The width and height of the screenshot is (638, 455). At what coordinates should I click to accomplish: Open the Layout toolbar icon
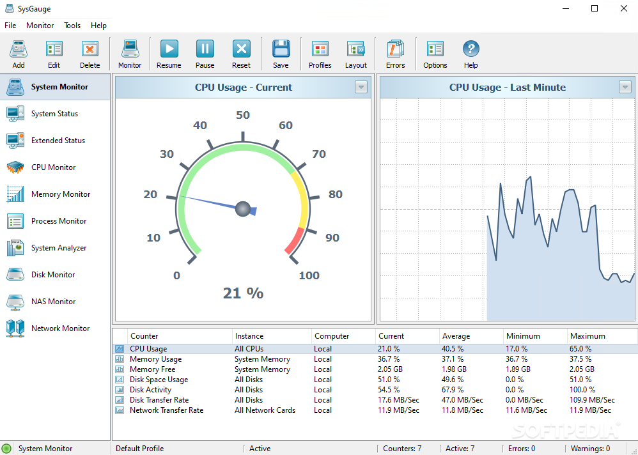coord(356,54)
